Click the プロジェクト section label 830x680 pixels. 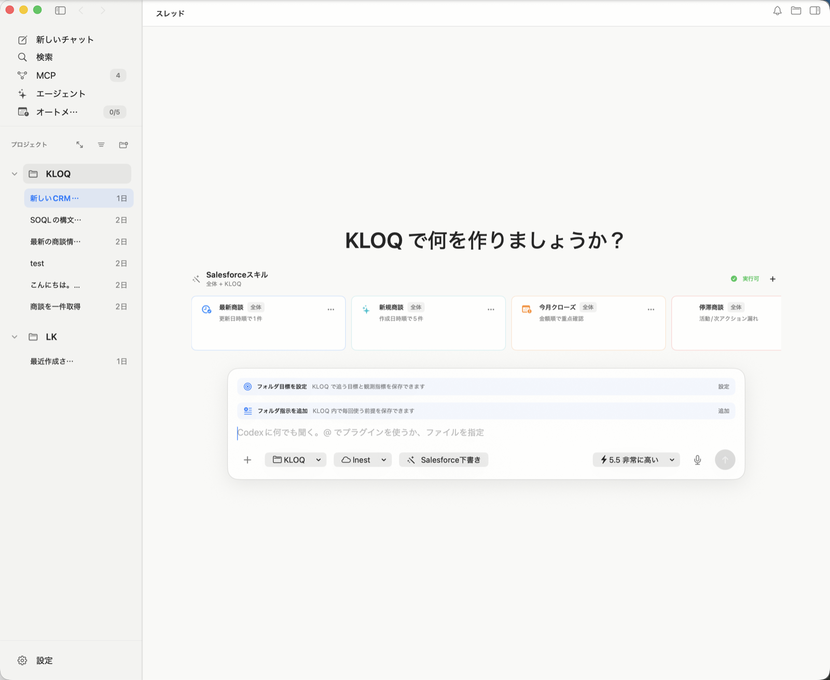tap(29, 145)
